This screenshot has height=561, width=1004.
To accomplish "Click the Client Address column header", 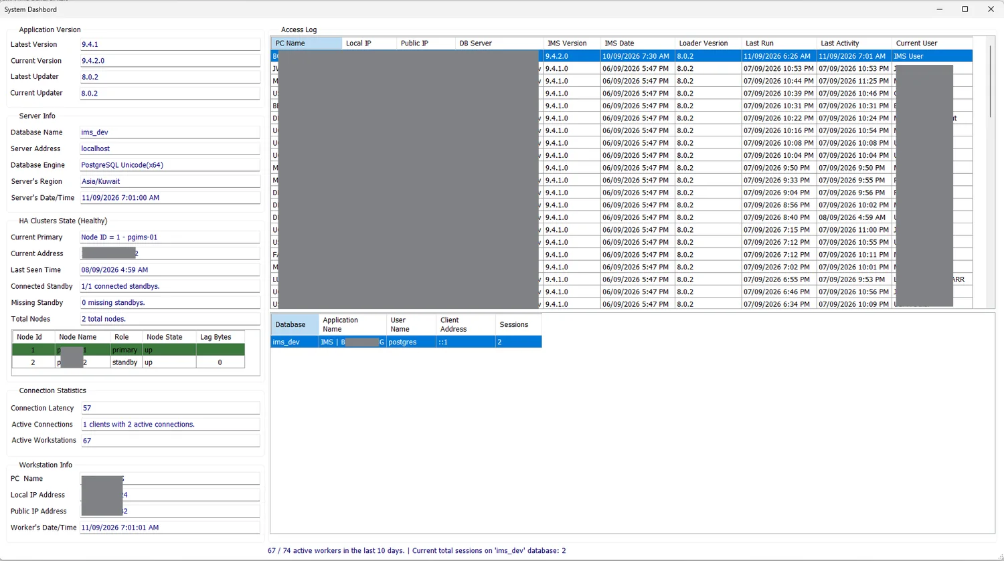I will click(x=465, y=325).
